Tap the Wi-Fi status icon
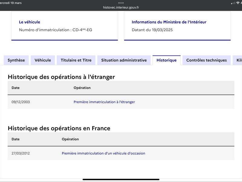 tap(238, 3)
